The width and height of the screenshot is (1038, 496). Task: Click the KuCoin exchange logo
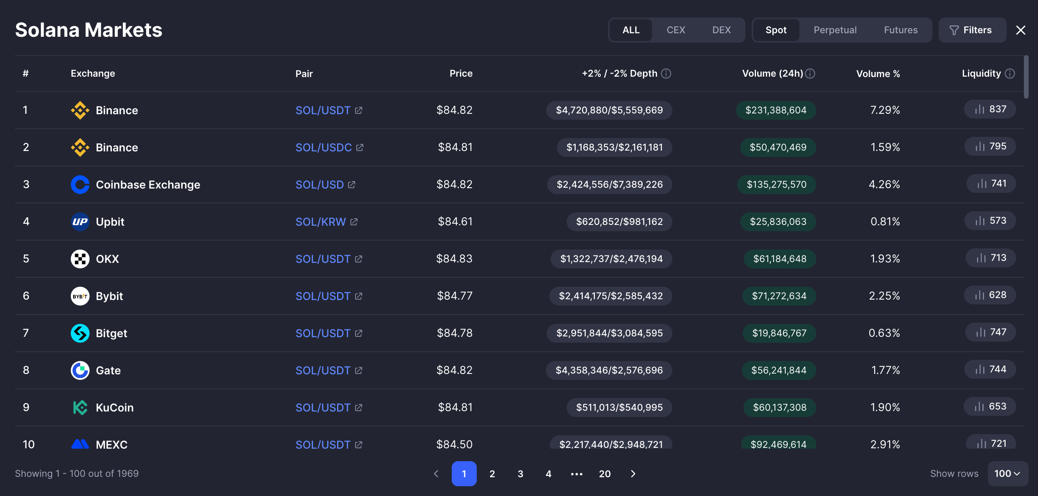coord(80,407)
